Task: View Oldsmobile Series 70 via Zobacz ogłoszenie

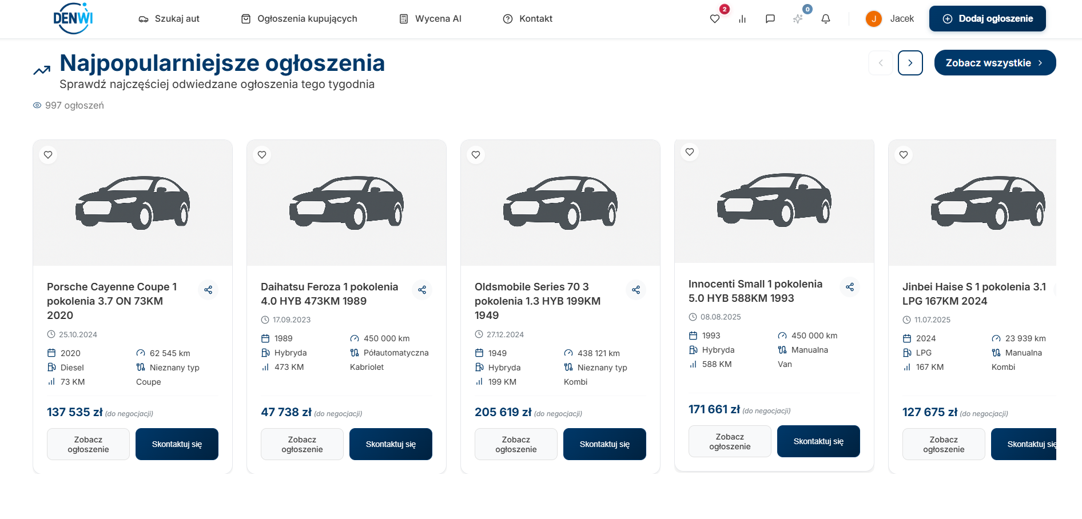Action: coord(516,444)
